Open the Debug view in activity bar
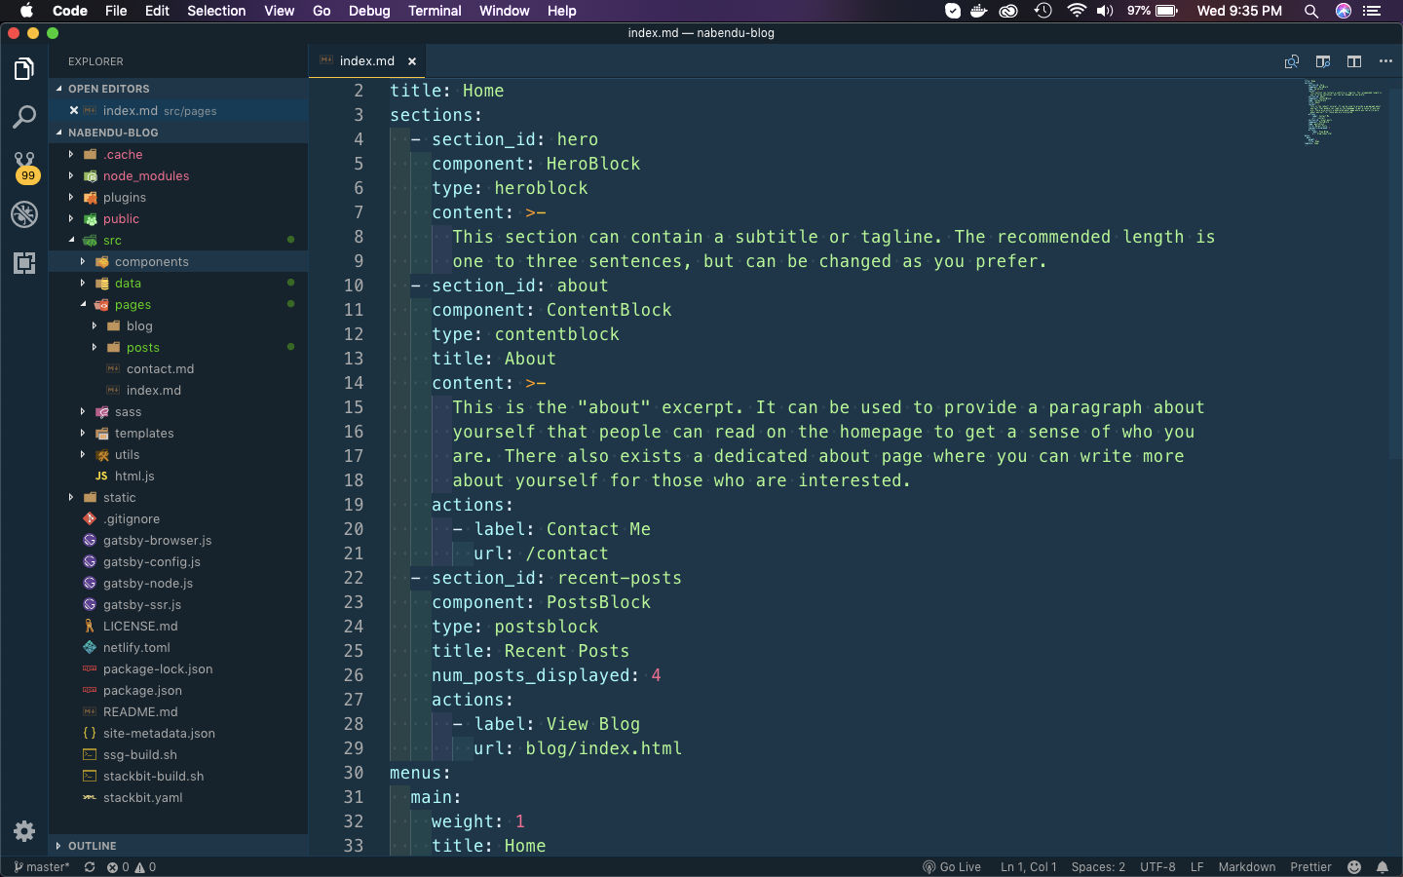This screenshot has width=1403, height=877. click(24, 214)
